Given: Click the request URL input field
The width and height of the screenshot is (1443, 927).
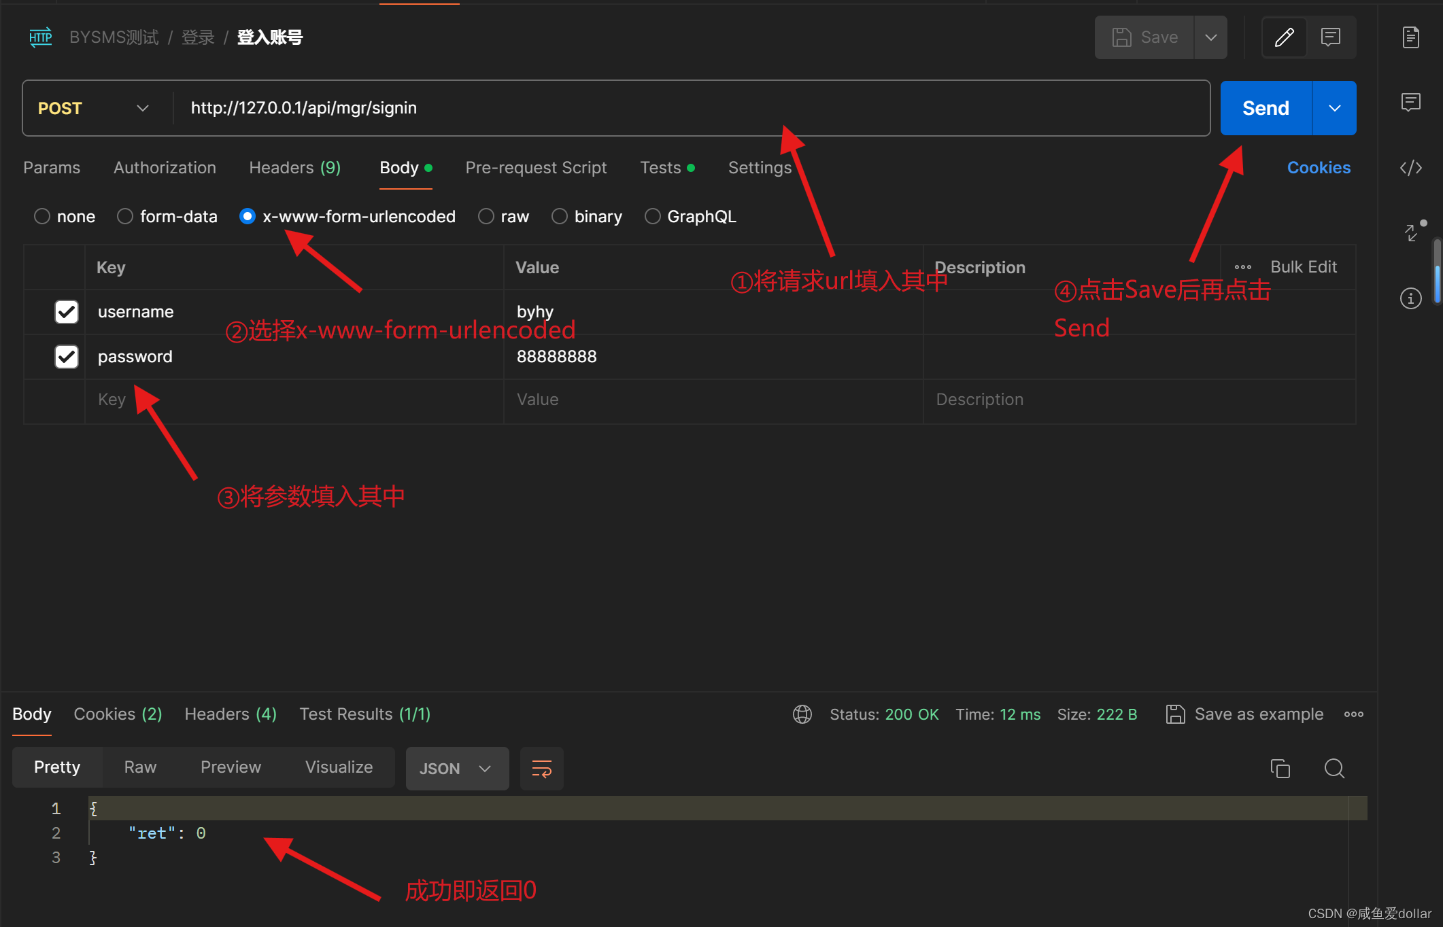Looking at the screenshot, I should (x=680, y=109).
